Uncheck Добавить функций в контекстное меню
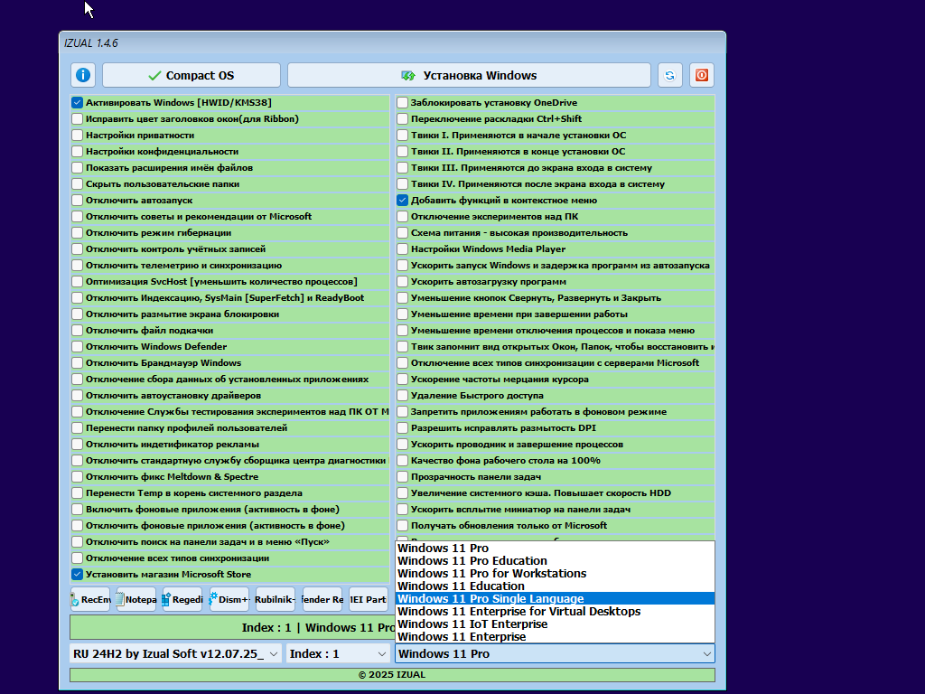The width and height of the screenshot is (925, 694). tap(402, 200)
